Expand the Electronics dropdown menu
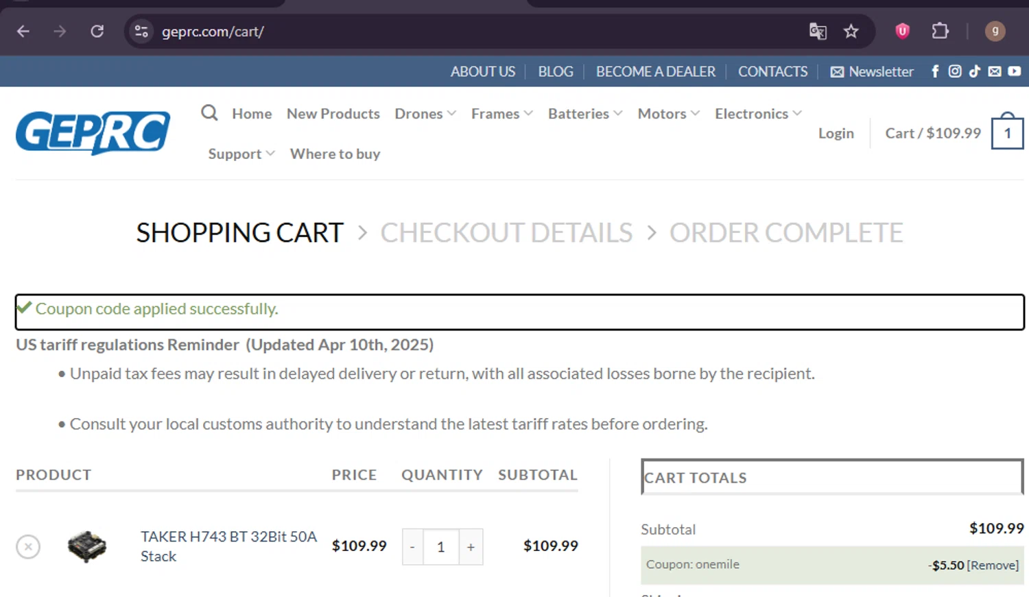This screenshot has width=1029, height=597. 758,114
